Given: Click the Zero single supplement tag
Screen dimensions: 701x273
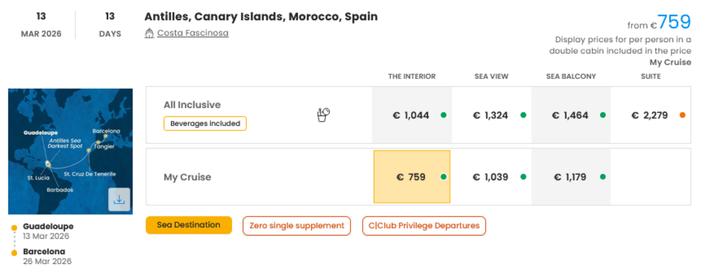Looking at the screenshot, I should [296, 226].
